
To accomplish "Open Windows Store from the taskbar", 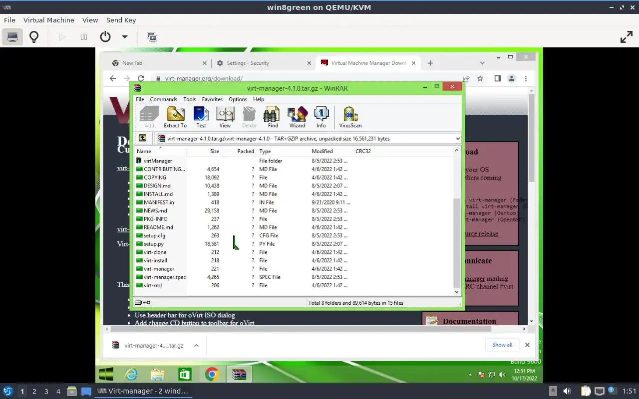I will [185, 374].
